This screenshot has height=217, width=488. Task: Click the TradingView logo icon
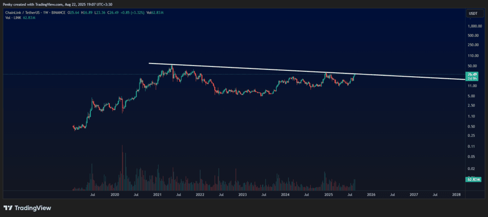click(8, 208)
